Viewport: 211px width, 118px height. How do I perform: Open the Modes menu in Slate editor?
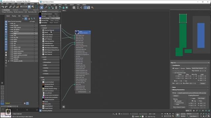tap(42, 5)
